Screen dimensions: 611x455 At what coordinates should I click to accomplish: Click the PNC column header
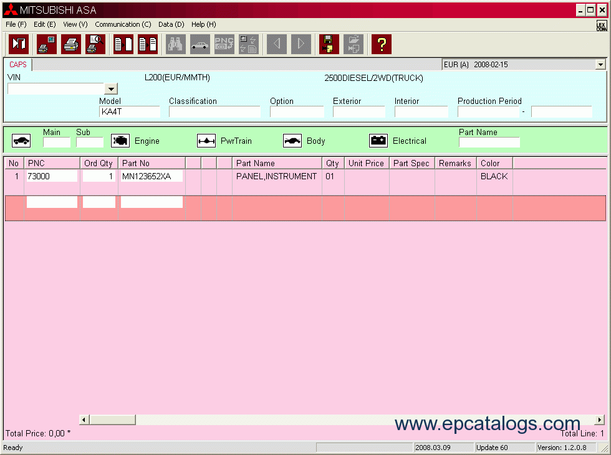(52, 163)
